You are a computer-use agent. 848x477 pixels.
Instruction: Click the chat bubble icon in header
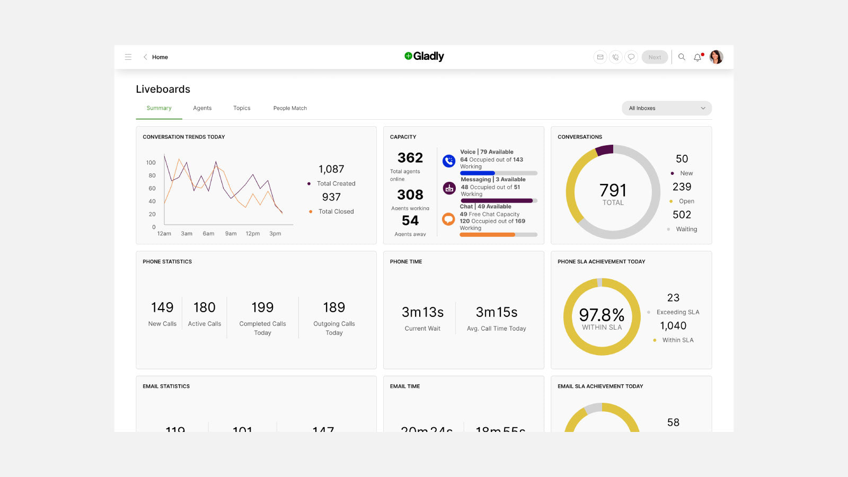tap(631, 57)
